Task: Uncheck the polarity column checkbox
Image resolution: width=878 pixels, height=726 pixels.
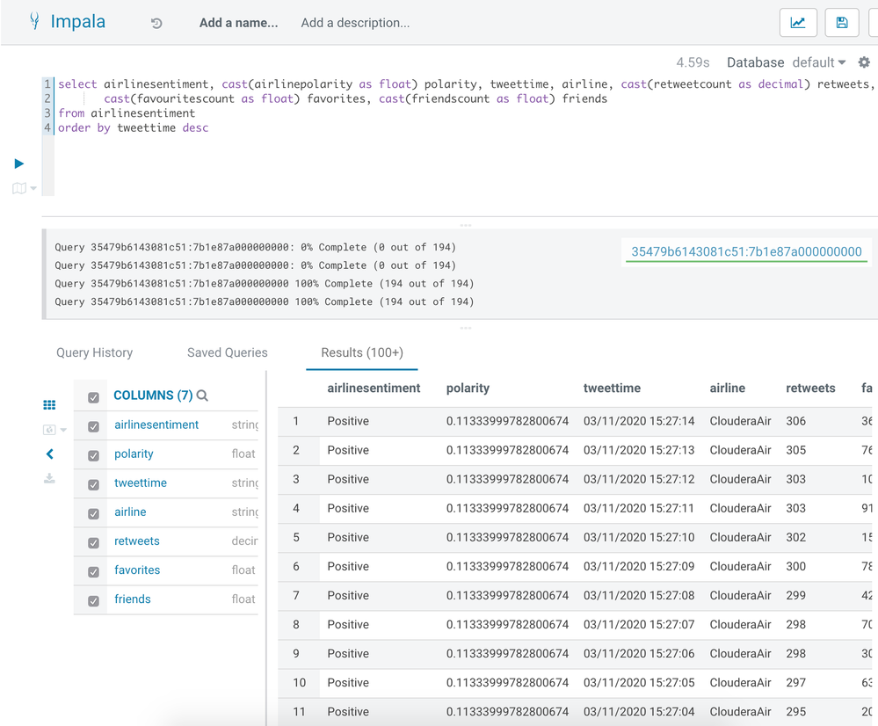Action: pyautogui.click(x=94, y=455)
